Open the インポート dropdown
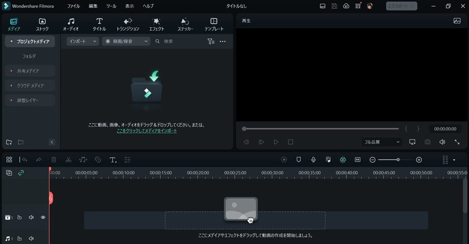469x244 pixels. 83,41
